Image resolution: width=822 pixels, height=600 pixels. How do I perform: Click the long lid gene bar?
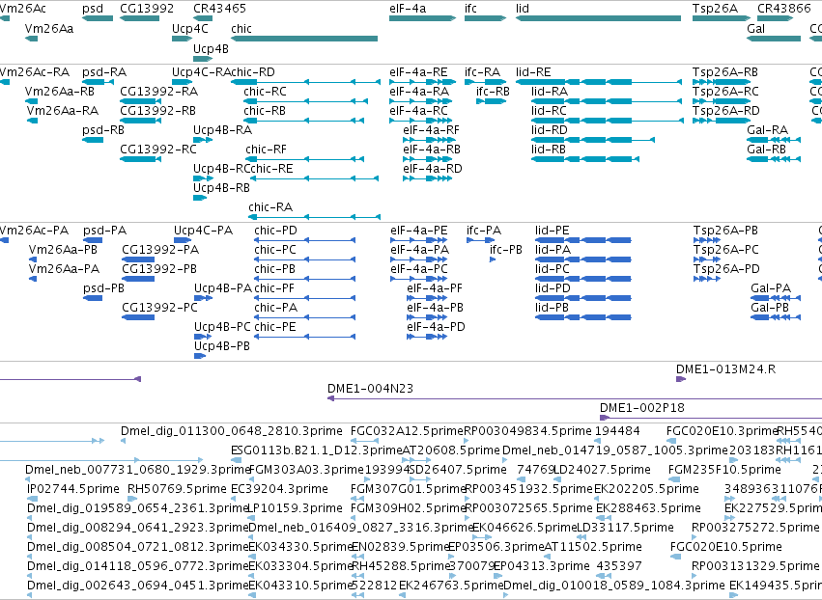coord(598,18)
